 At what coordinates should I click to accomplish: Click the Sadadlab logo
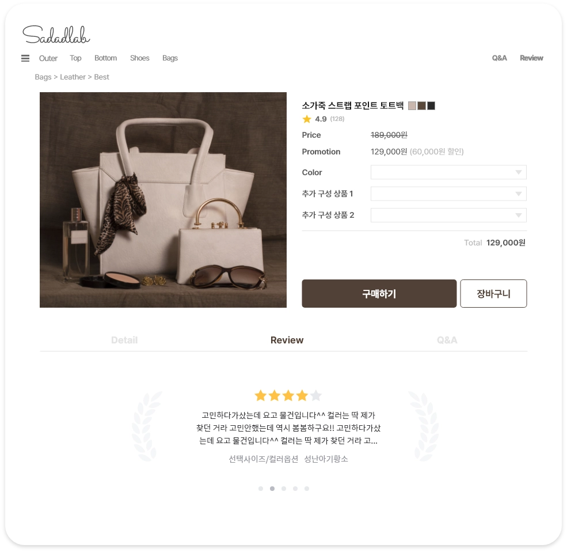pyautogui.click(x=56, y=35)
